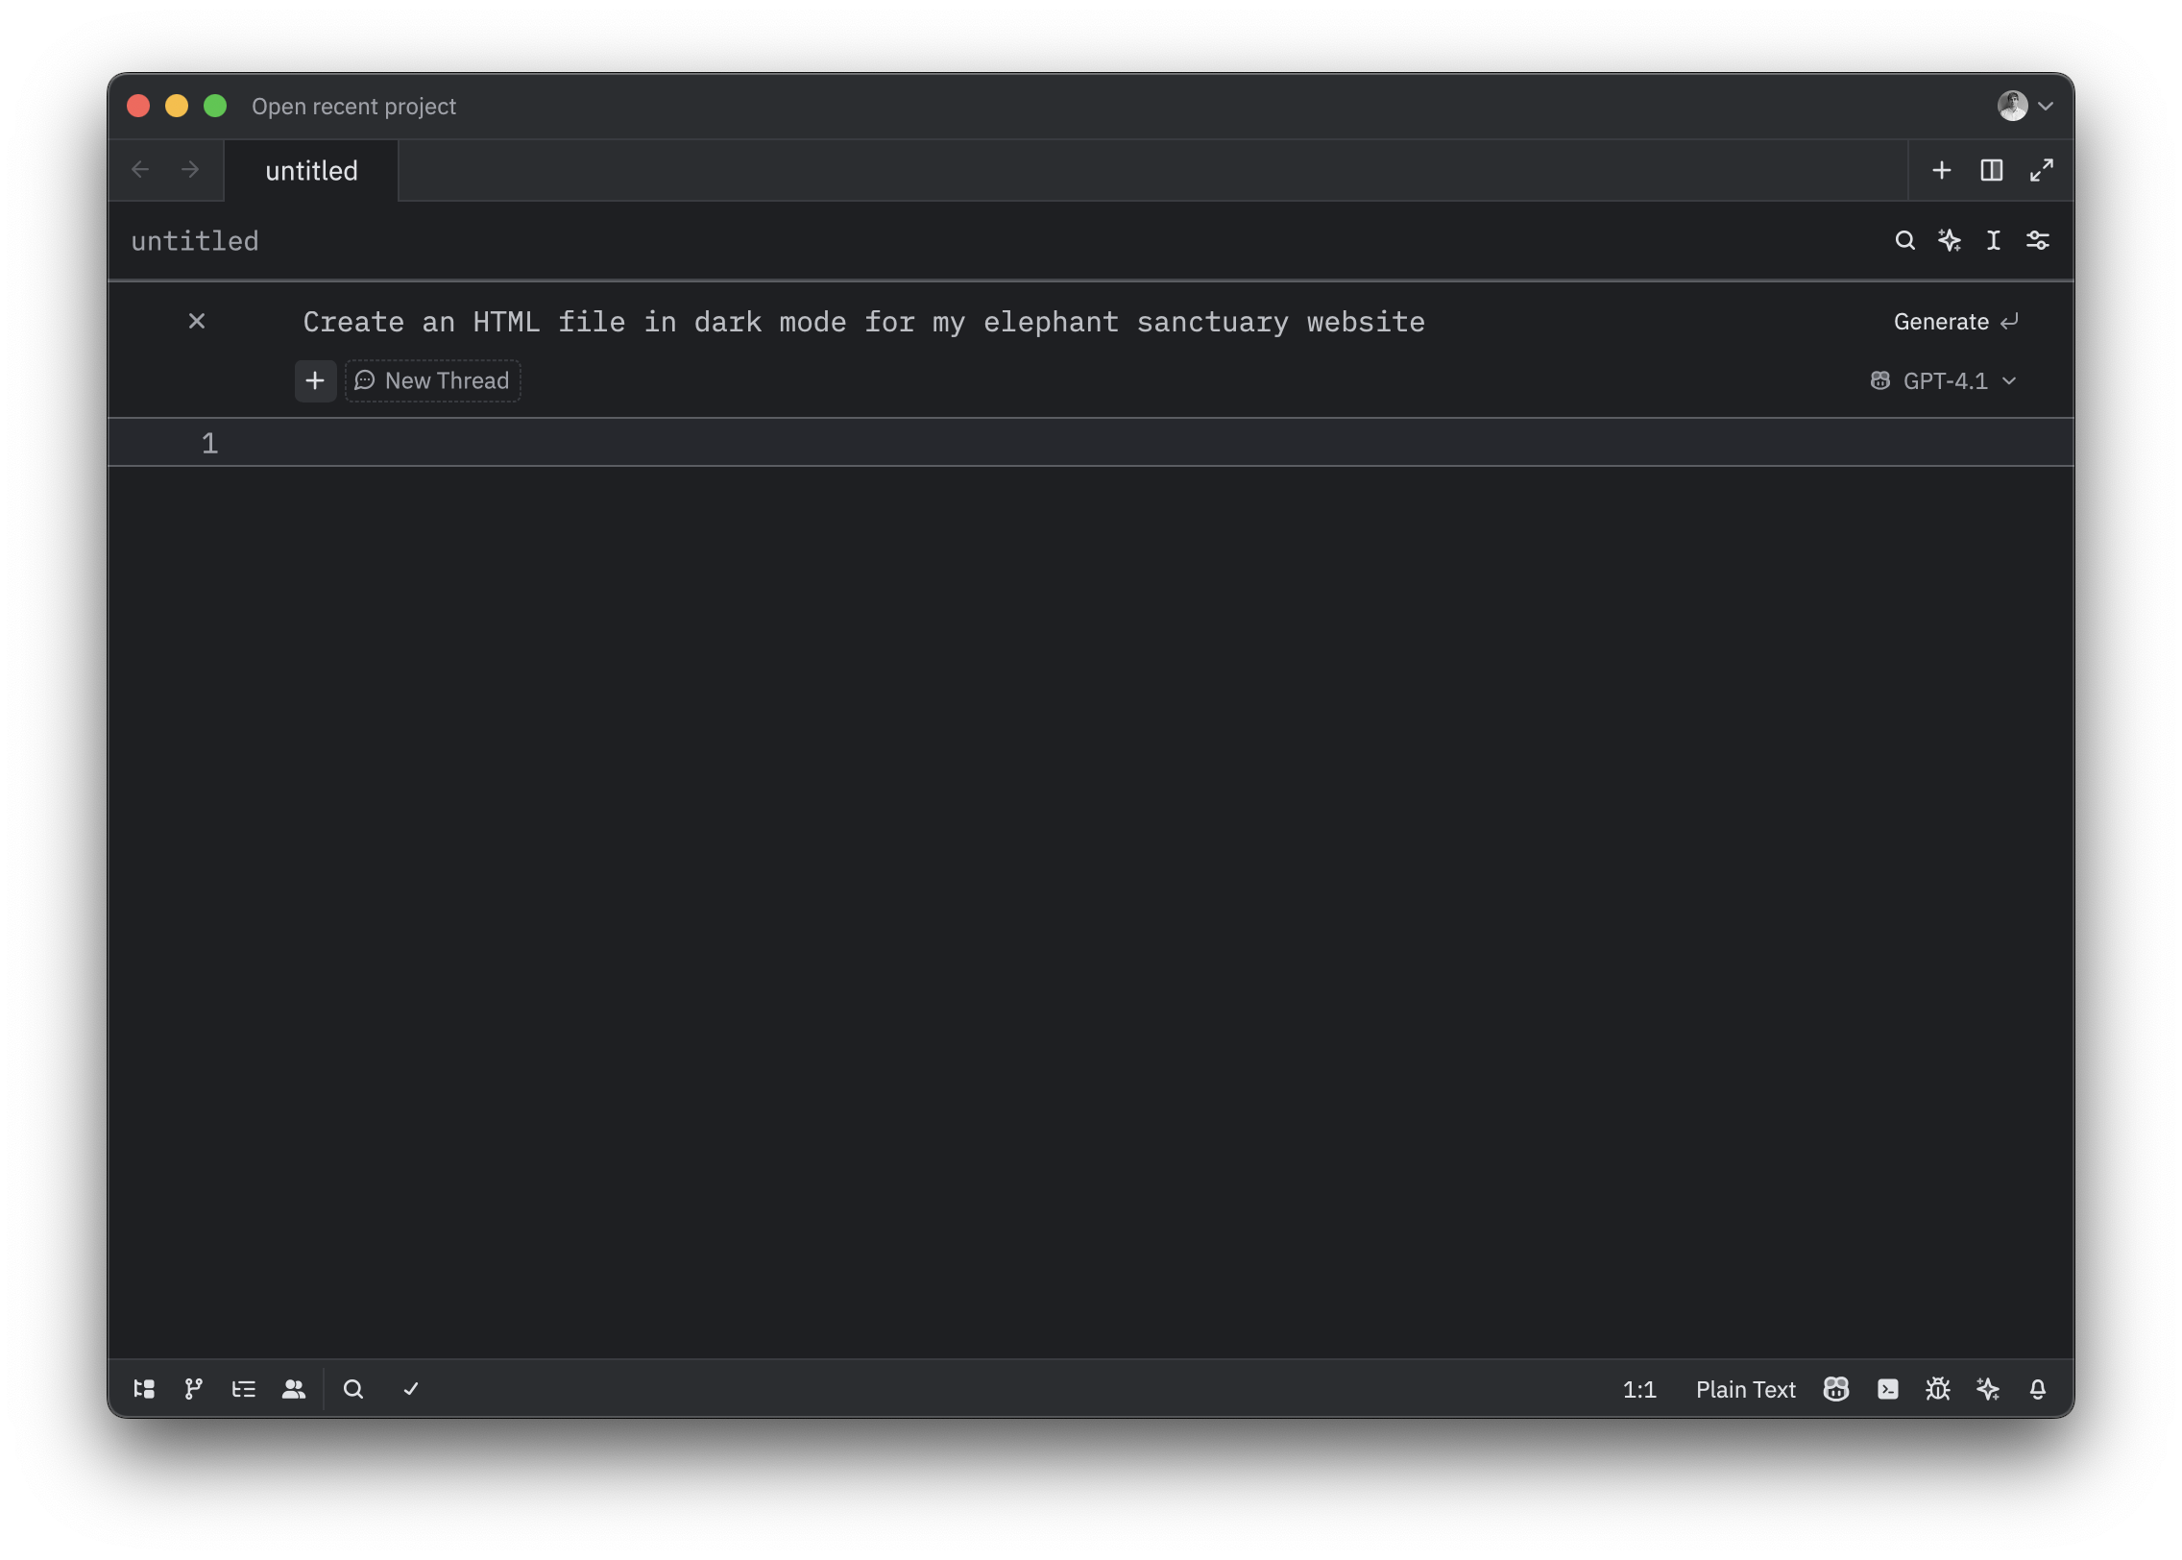The image size is (2182, 1560).
Task: Zoom pane with the expand arrows icon
Action: coord(2041,170)
